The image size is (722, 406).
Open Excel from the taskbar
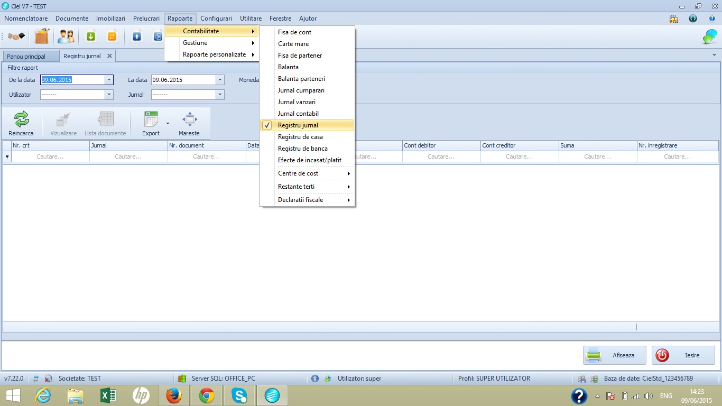click(108, 395)
